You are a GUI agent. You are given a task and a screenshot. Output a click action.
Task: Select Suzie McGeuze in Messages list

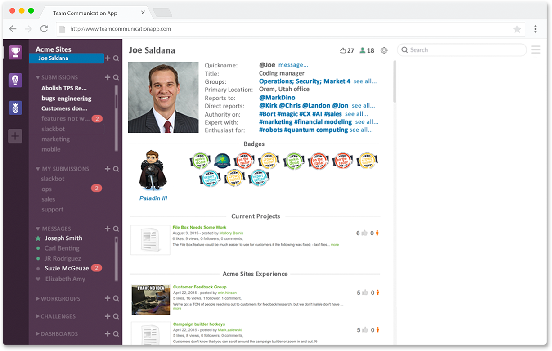point(67,268)
